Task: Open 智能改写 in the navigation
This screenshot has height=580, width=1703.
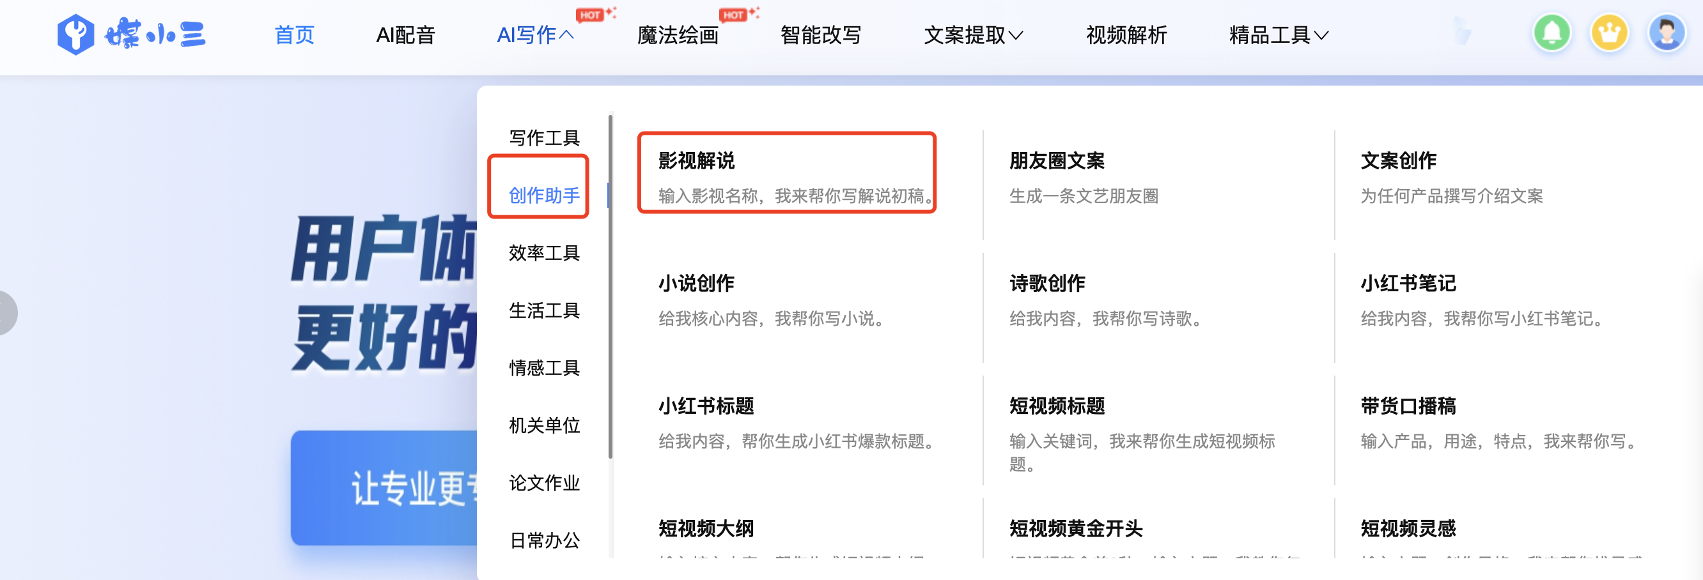Action: pyautogui.click(x=820, y=35)
